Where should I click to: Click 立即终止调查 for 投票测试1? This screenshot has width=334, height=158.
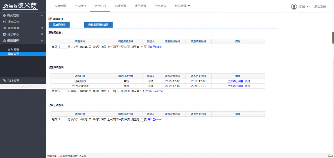(x=236, y=81)
